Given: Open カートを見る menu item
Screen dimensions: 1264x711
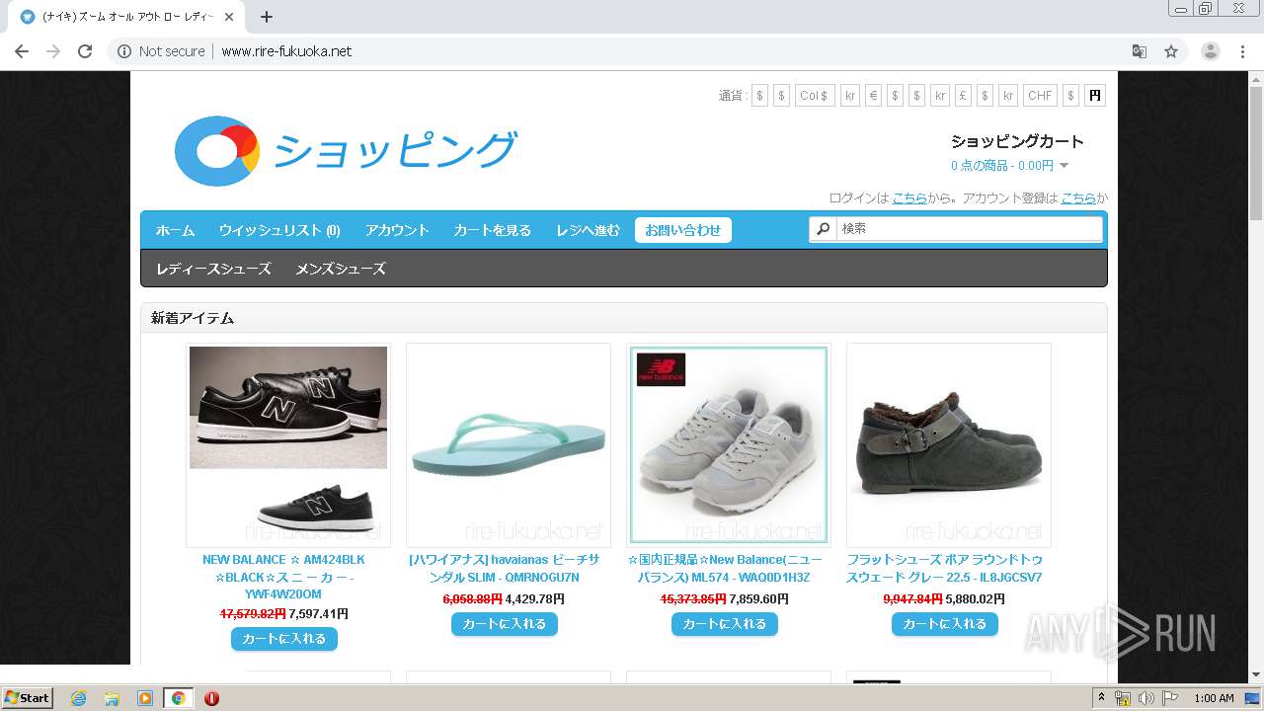Looking at the screenshot, I should pos(492,230).
